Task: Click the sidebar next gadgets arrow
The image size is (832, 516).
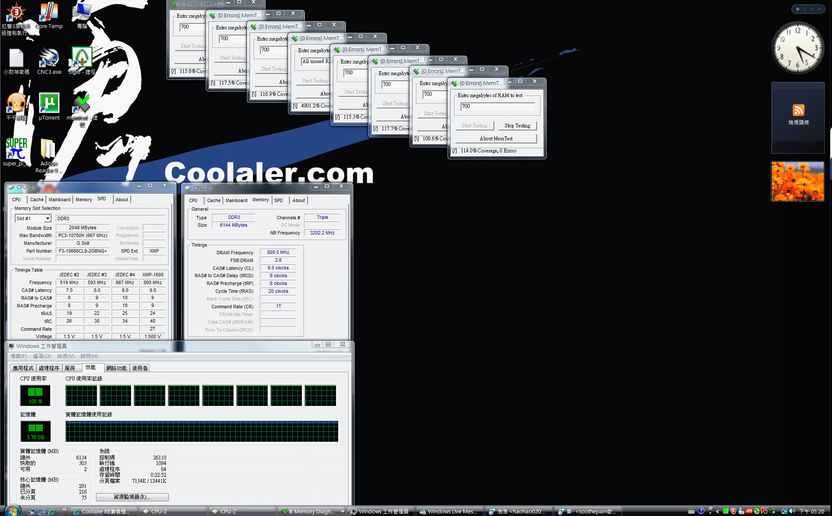Action: [820, 9]
